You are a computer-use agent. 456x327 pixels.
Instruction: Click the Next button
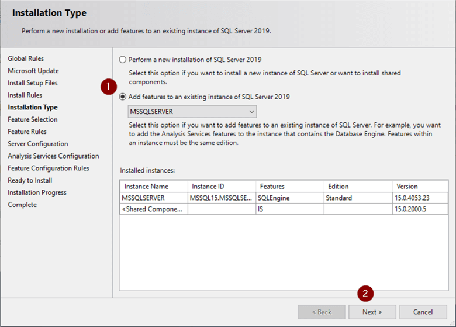pos(372,312)
